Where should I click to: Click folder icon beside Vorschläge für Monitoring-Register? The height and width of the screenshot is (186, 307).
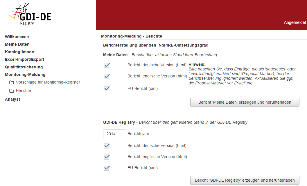point(12,82)
